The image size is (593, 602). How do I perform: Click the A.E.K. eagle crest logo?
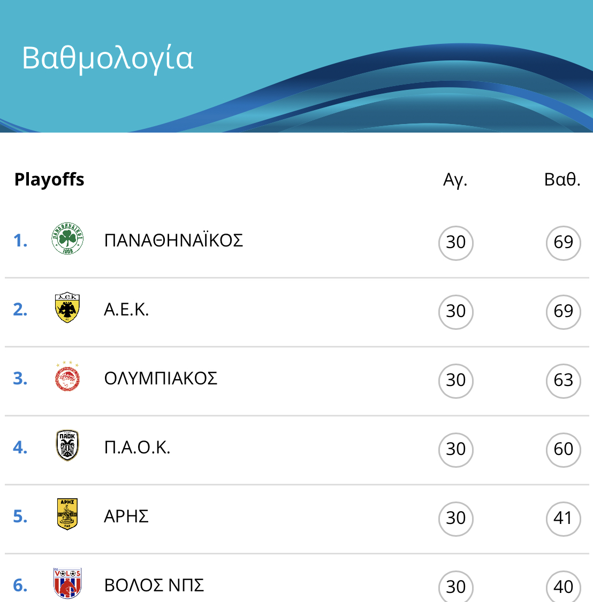[x=67, y=307]
